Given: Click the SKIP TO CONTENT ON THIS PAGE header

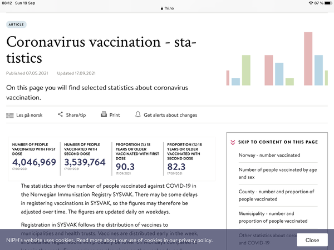Looking at the screenshot, I should coord(278,142).
